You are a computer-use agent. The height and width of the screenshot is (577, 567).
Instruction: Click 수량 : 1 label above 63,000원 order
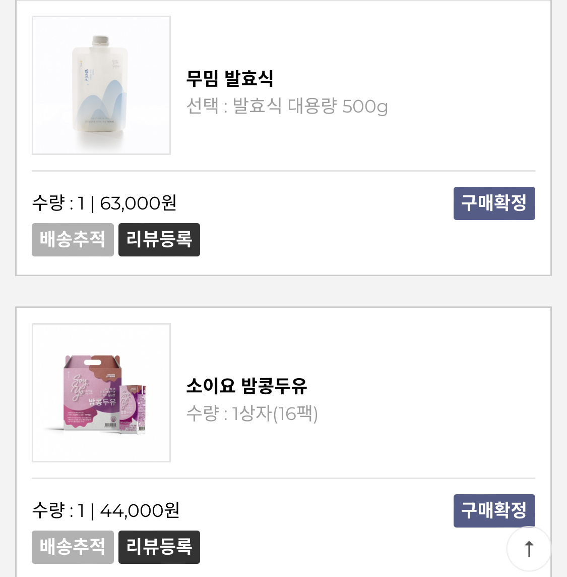(x=58, y=203)
